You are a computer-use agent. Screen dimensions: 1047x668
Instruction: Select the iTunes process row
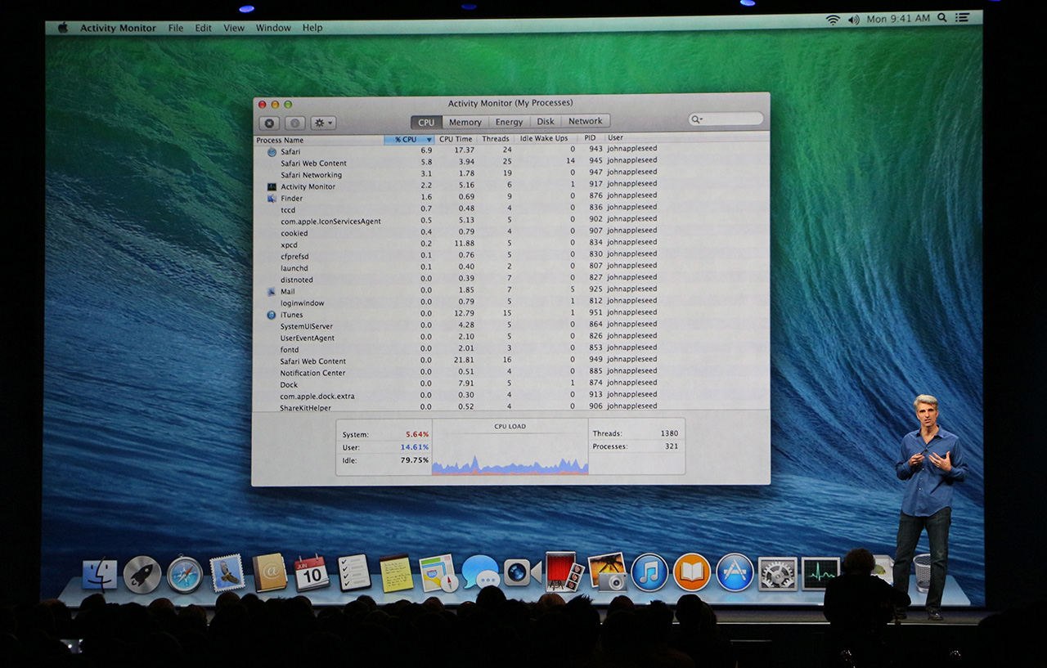(292, 315)
